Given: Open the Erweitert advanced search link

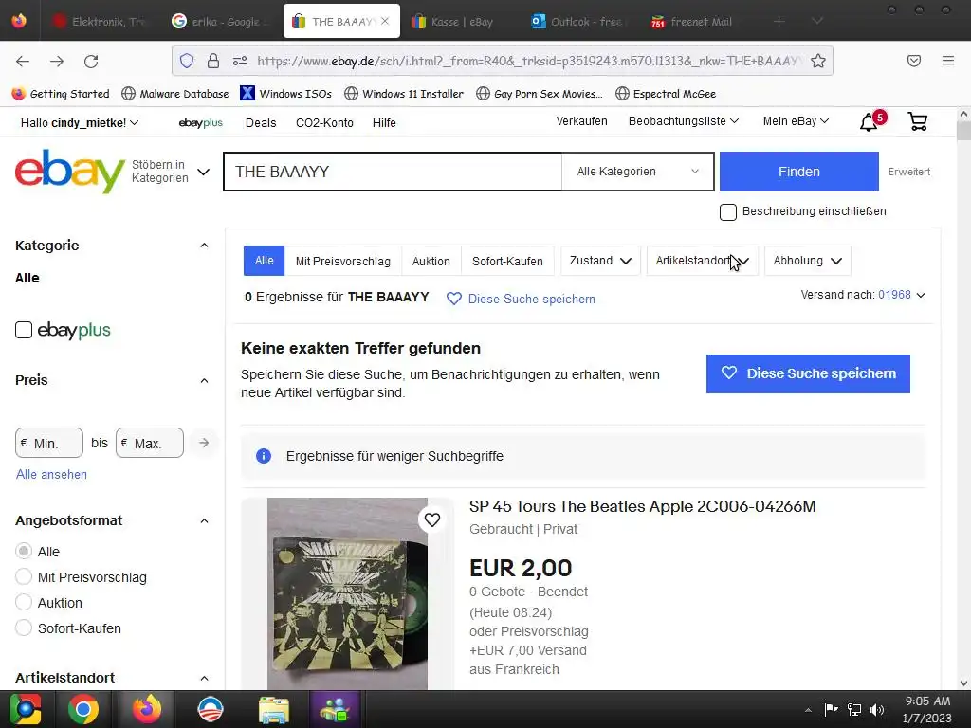Looking at the screenshot, I should [x=909, y=172].
